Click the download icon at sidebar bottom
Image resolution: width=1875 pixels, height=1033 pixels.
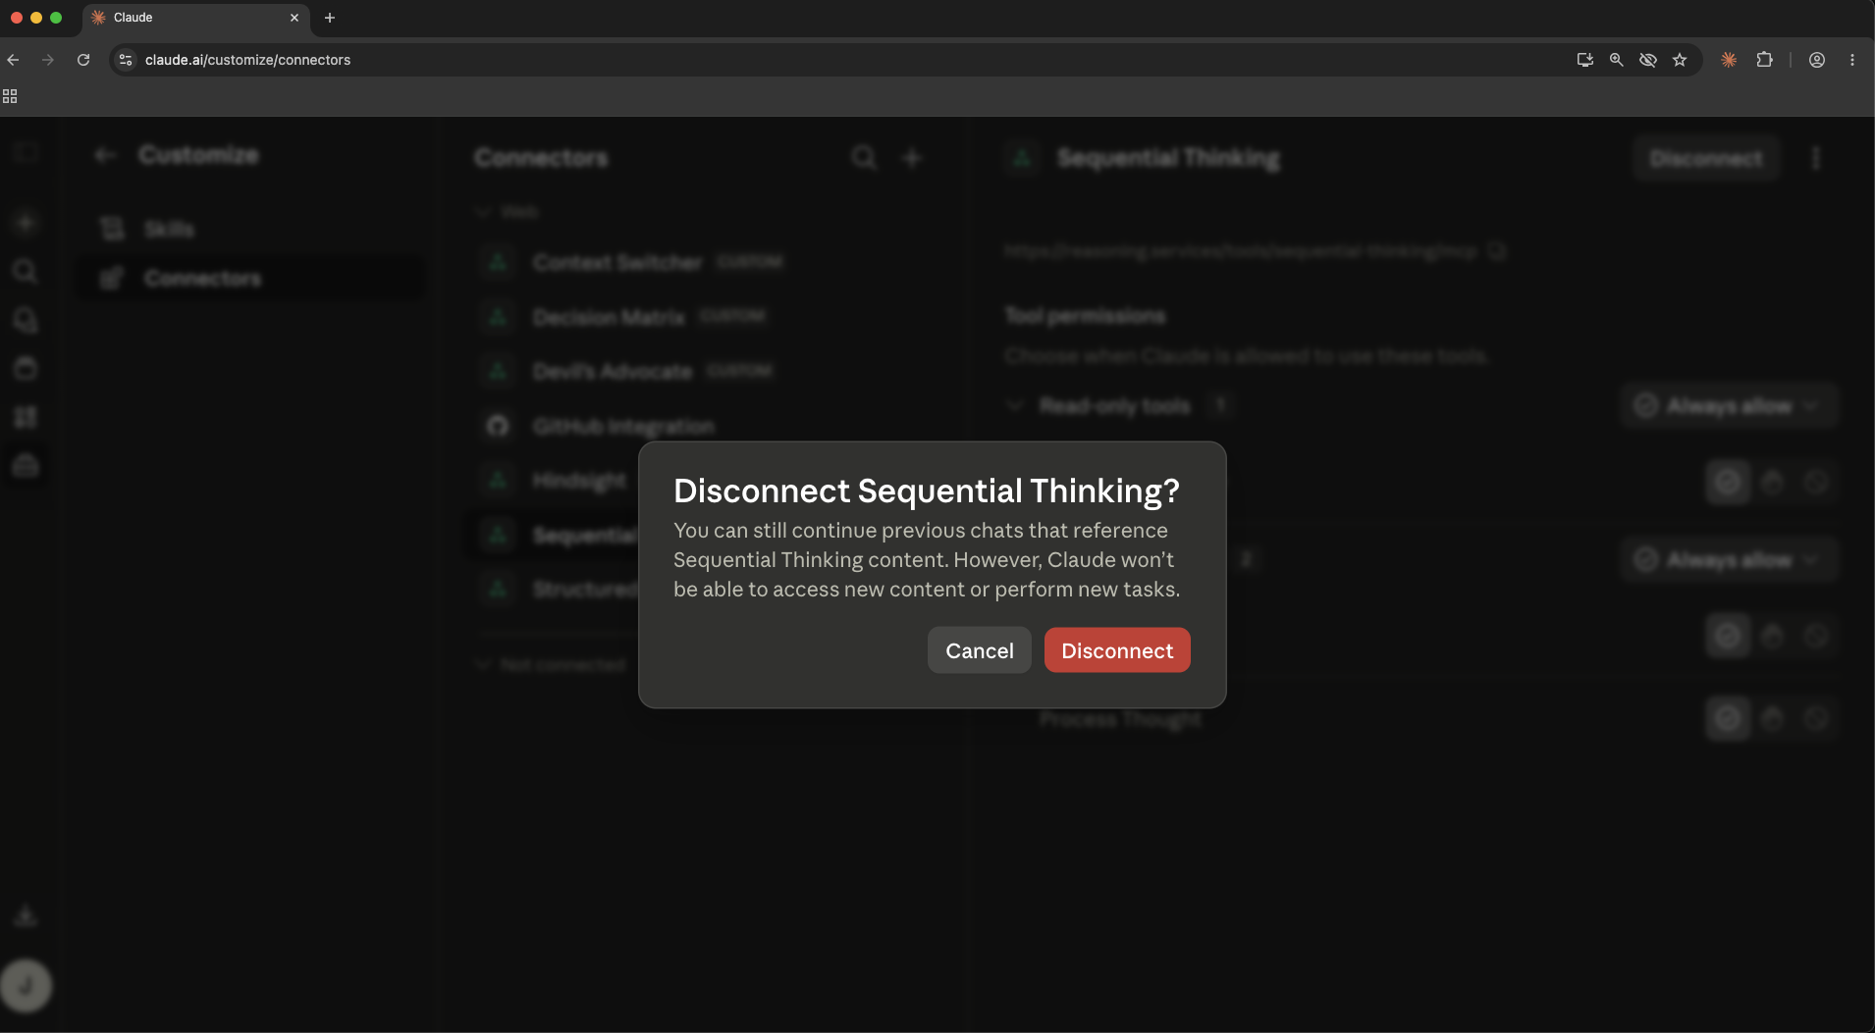26,915
